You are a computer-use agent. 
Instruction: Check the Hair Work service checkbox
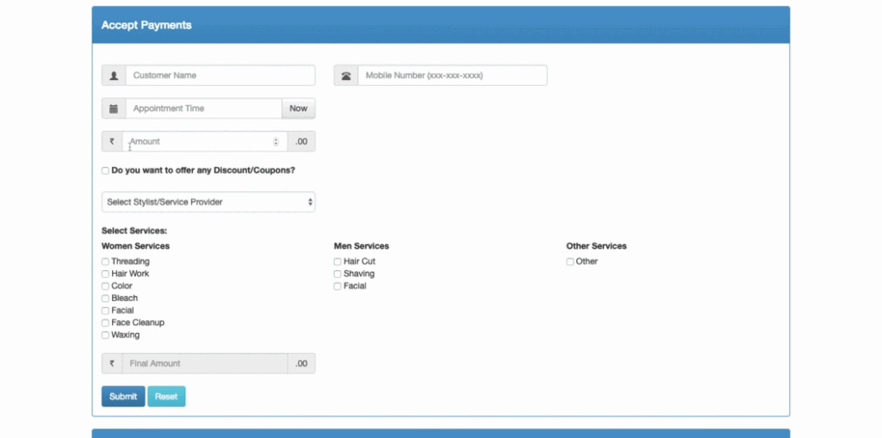(x=105, y=274)
